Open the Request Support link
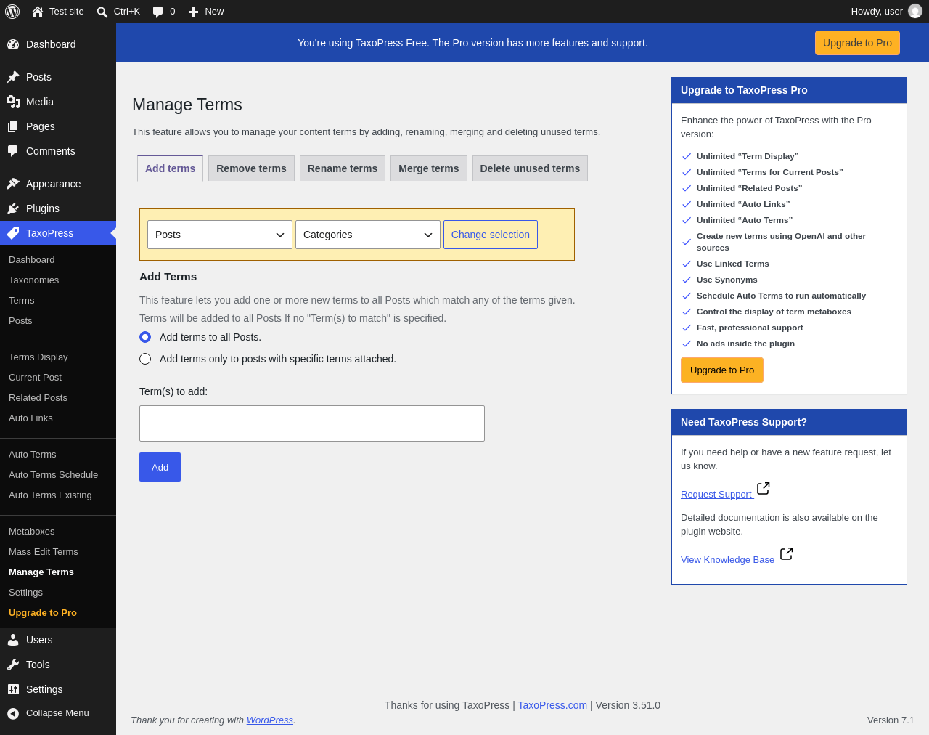The width and height of the screenshot is (929, 735). [717, 494]
